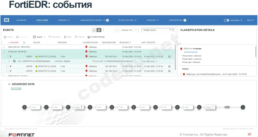The height and width of the screenshot is (137, 258).
Task: Tick the checkbox for event 428730
Action: pyautogui.click(x=7, y=71)
